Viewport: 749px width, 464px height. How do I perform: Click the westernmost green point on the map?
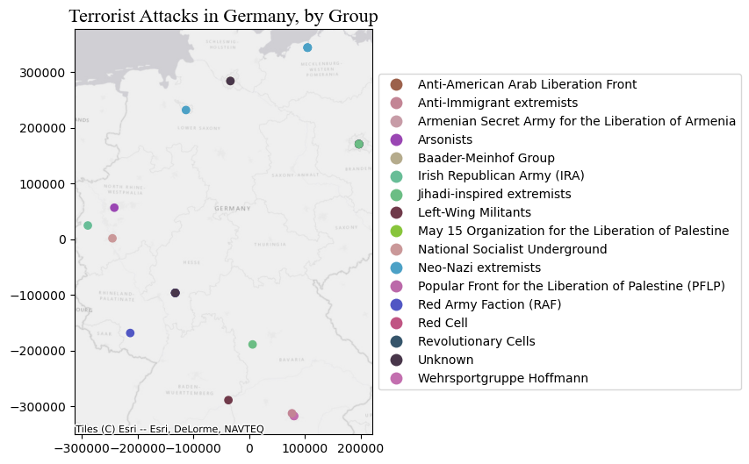(88, 225)
